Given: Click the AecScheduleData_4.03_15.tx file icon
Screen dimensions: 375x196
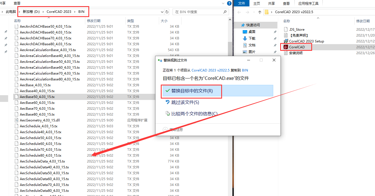Looking at the screenshot, I should click(x=16, y=161).
